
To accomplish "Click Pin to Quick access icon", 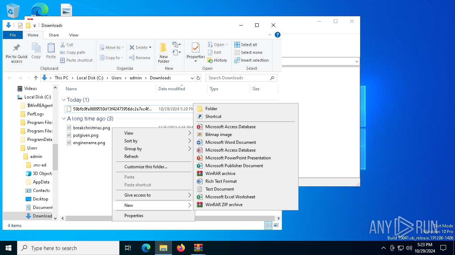I will pos(16,53).
